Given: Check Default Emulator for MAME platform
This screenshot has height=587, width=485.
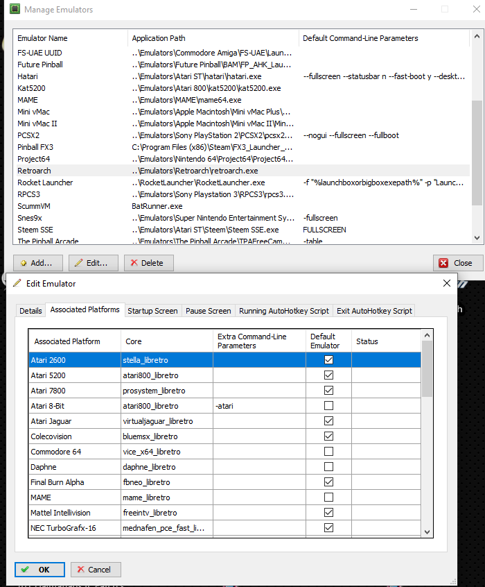Looking at the screenshot, I should [328, 497].
